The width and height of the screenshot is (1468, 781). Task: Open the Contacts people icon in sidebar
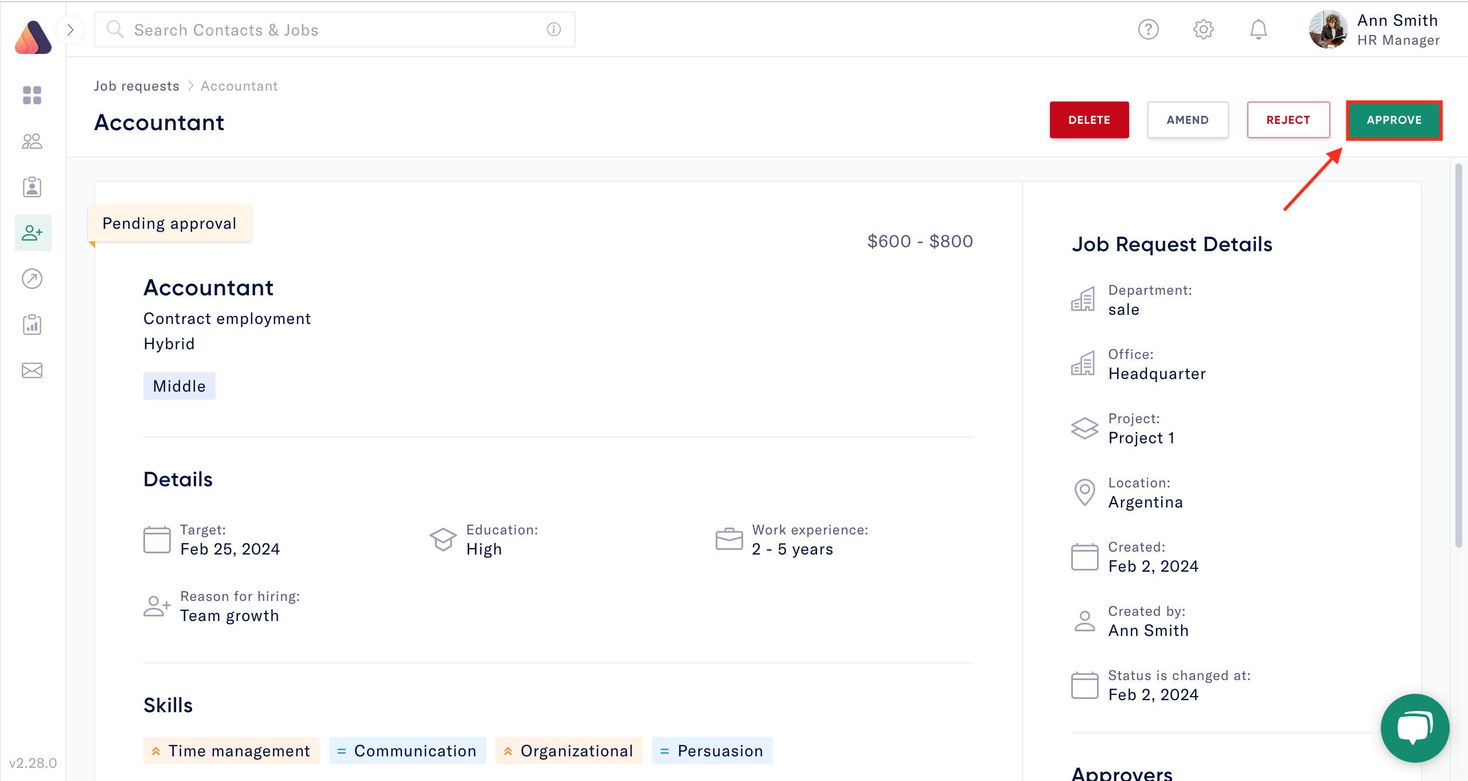click(32, 141)
